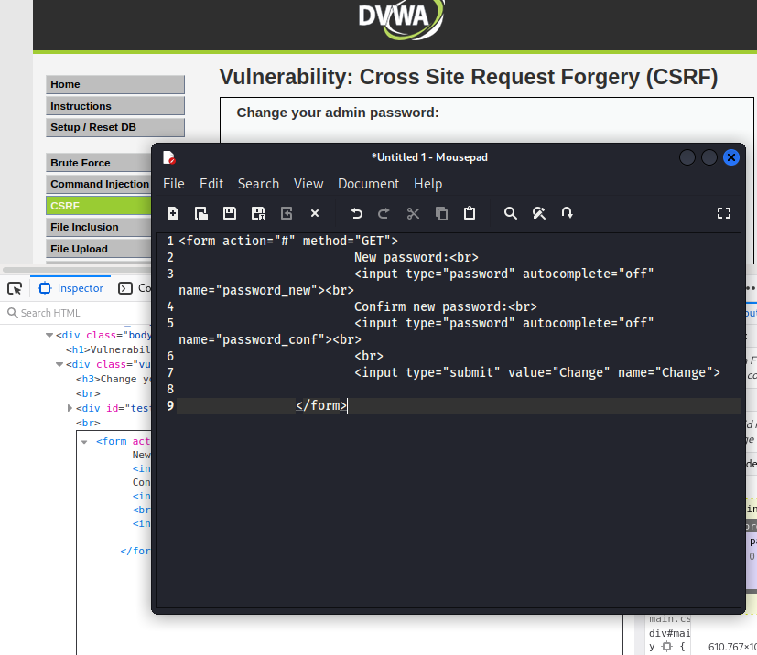Screen dimensions: 757x655
Task: Save the current document
Action: click(x=230, y=213)
